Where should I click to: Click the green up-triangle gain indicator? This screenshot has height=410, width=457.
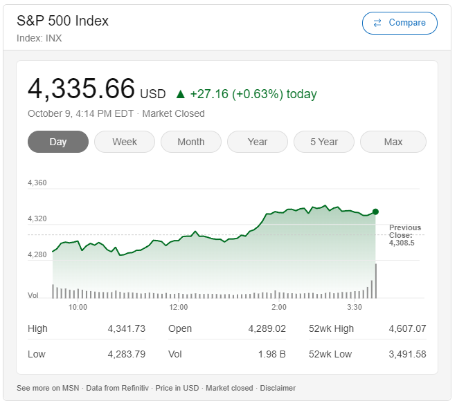point(181,94)
